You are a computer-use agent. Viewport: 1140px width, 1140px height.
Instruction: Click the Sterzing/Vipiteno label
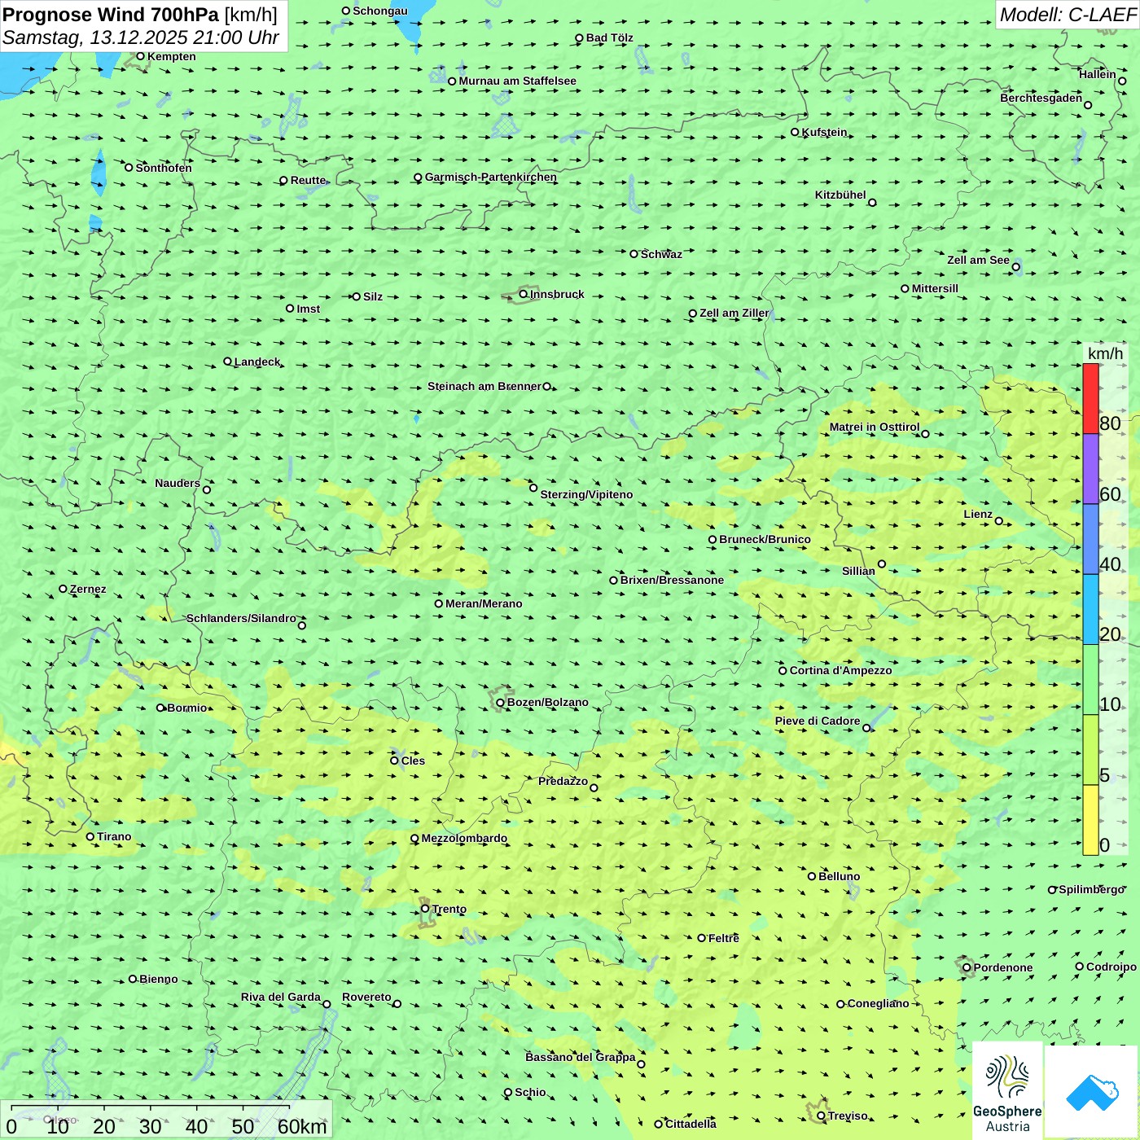[x=586, y=494]
